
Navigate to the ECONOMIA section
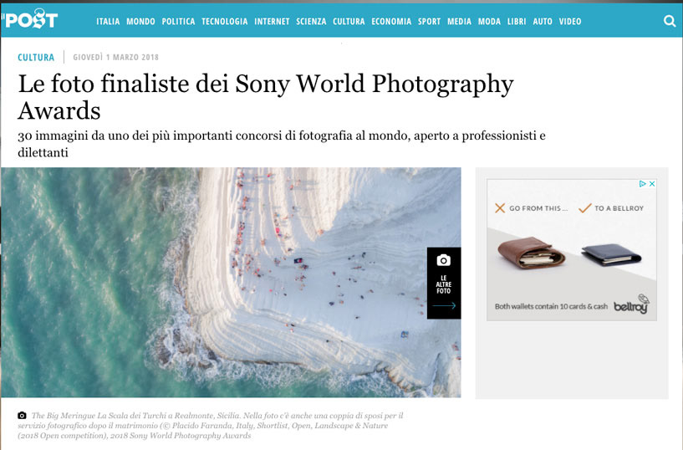click(x=391, y=22)
